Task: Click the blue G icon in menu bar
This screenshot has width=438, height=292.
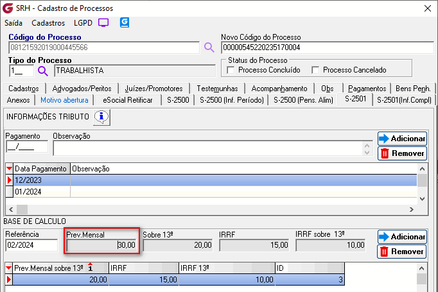Action: point(125,22)
